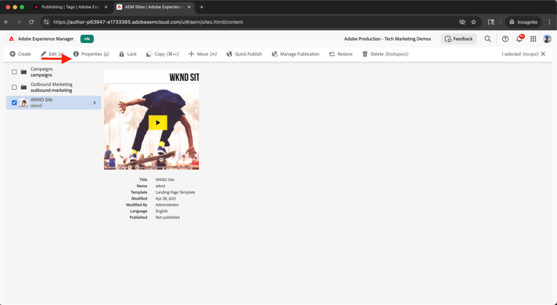Viewport: 557px width, 305px height.
Task: Click the yellow play button on preview
Action: (x=157, y=123)
